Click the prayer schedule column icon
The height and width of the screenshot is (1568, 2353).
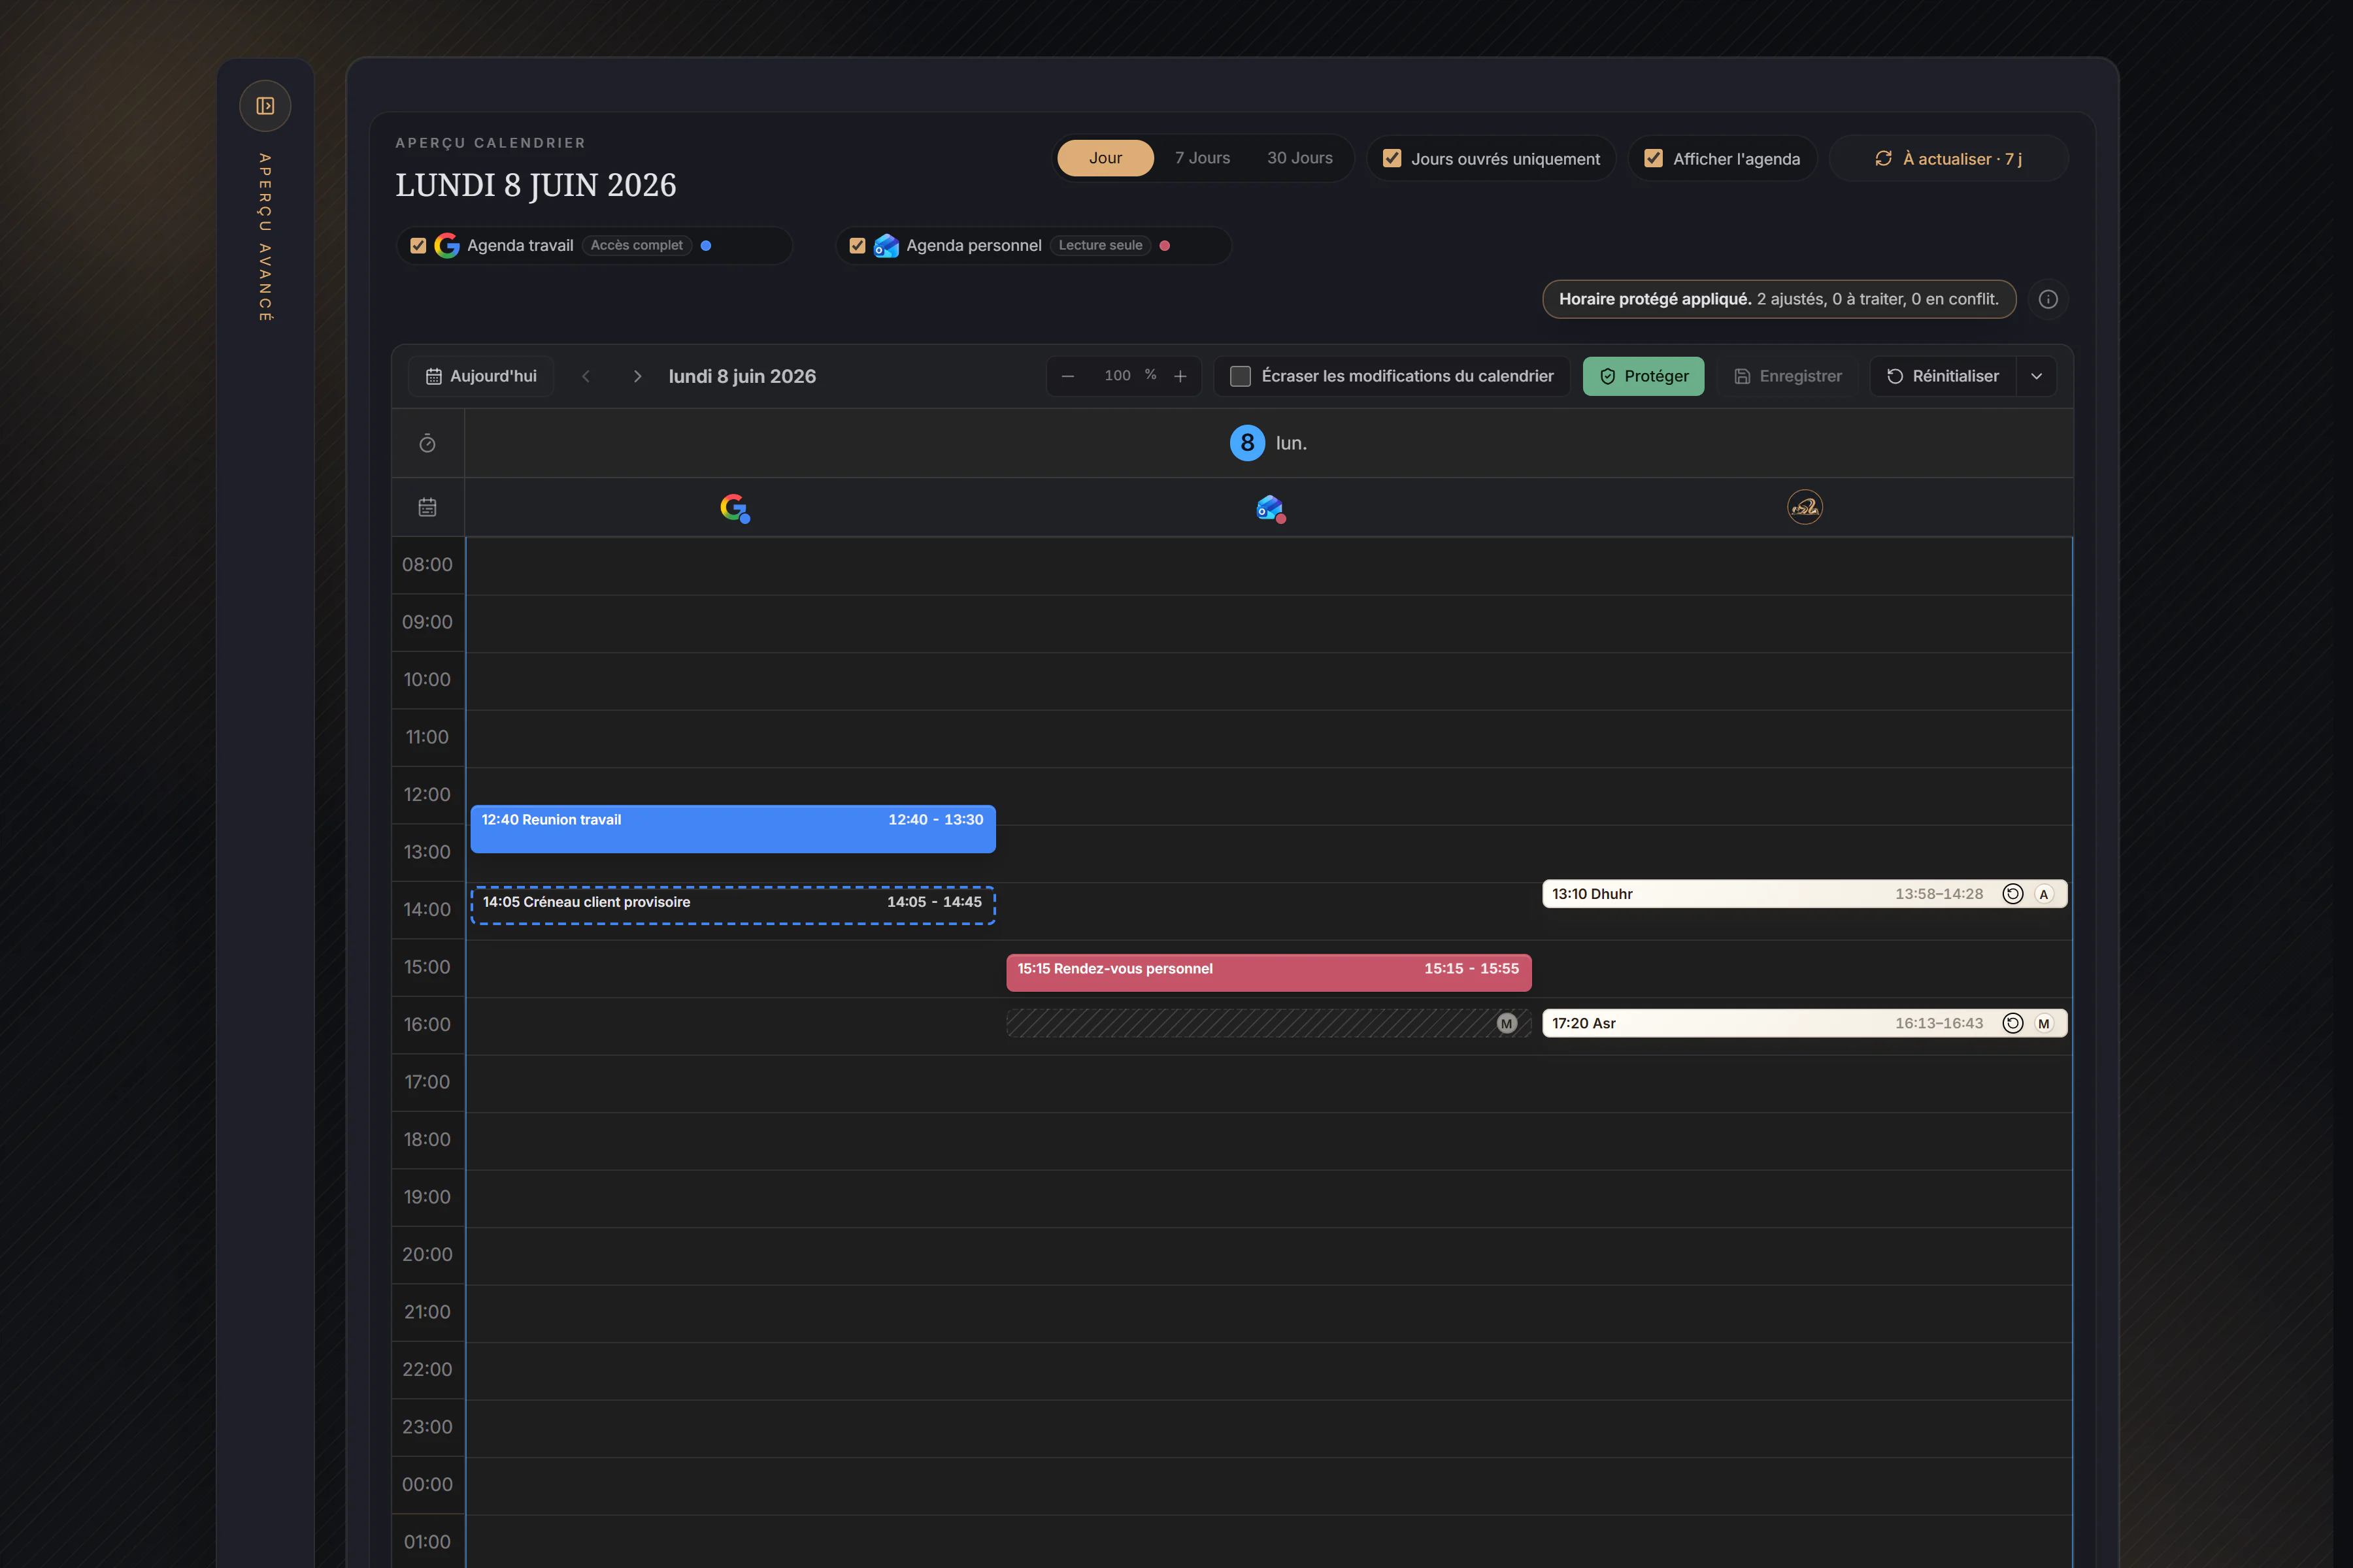[1805, 507]
